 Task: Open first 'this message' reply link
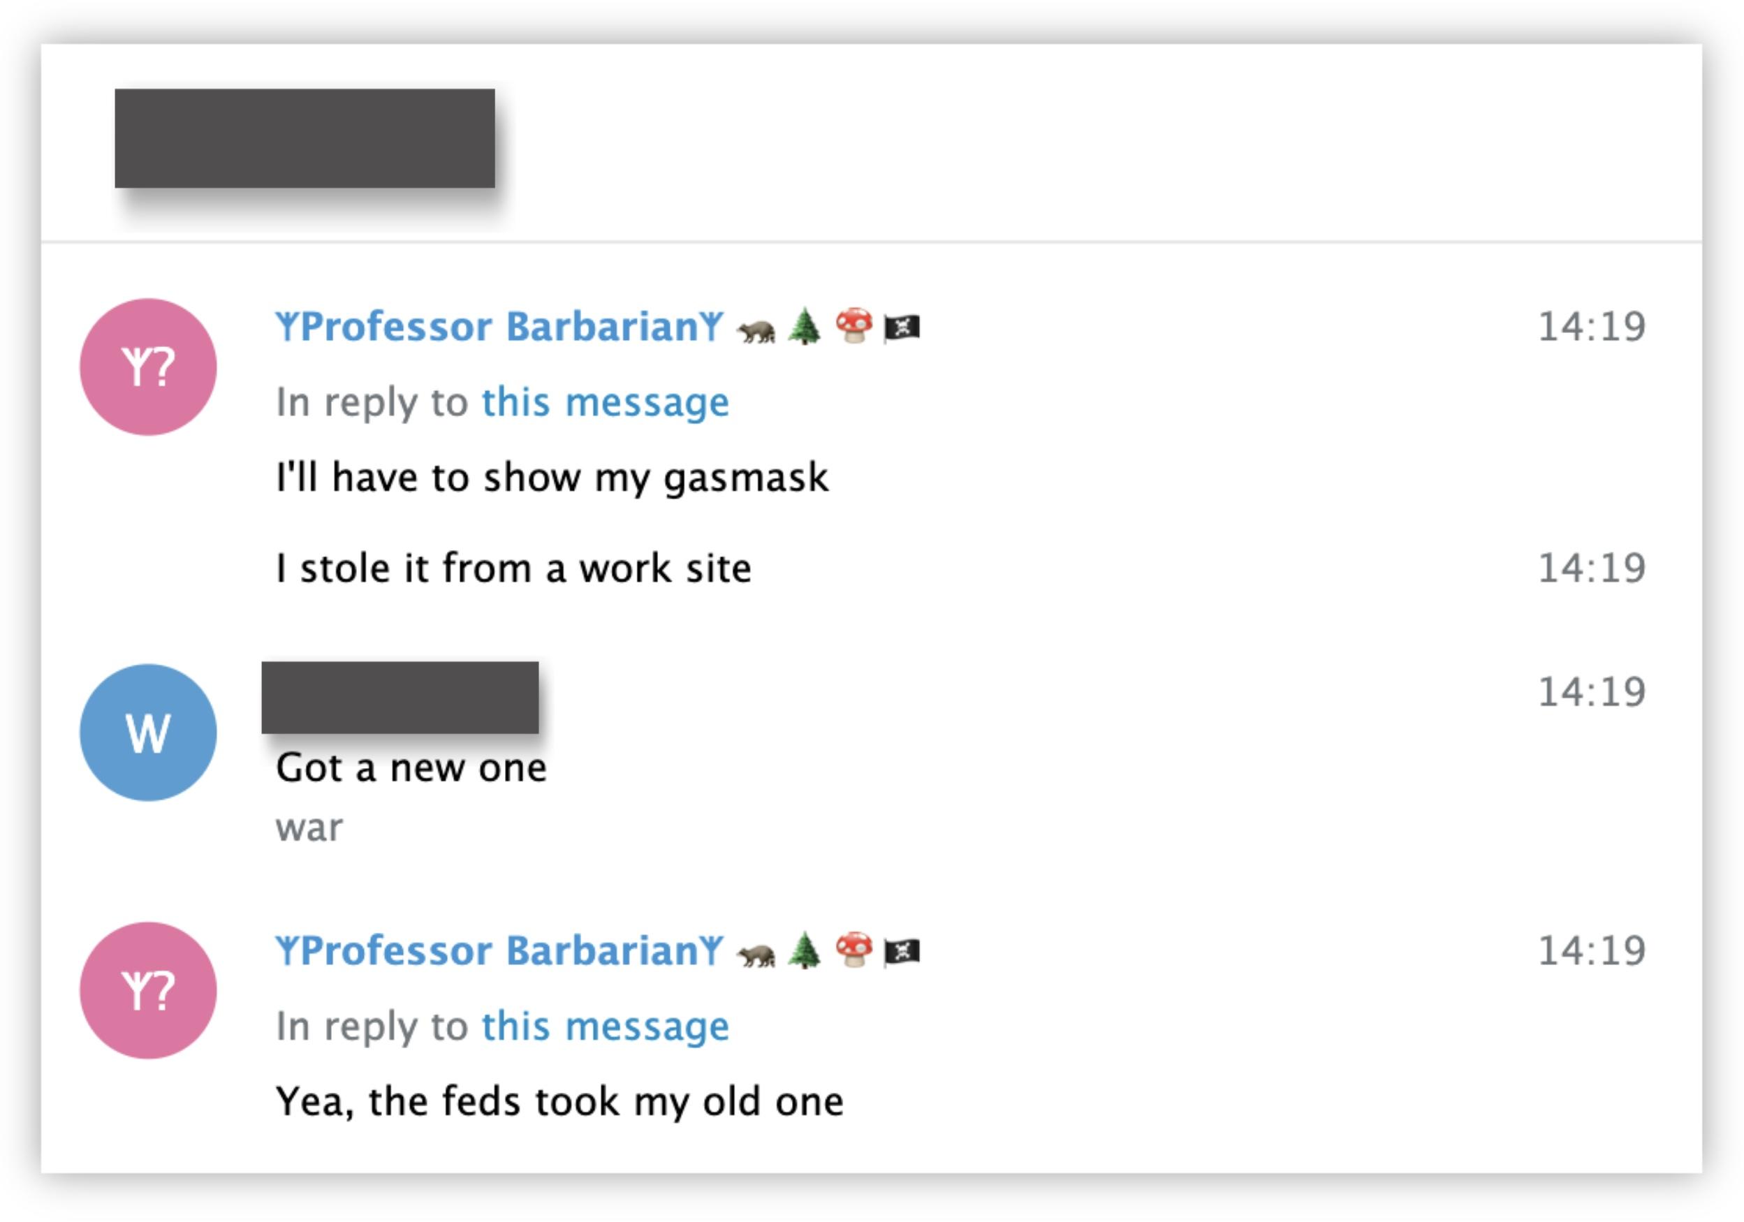(x=606, y=402)
